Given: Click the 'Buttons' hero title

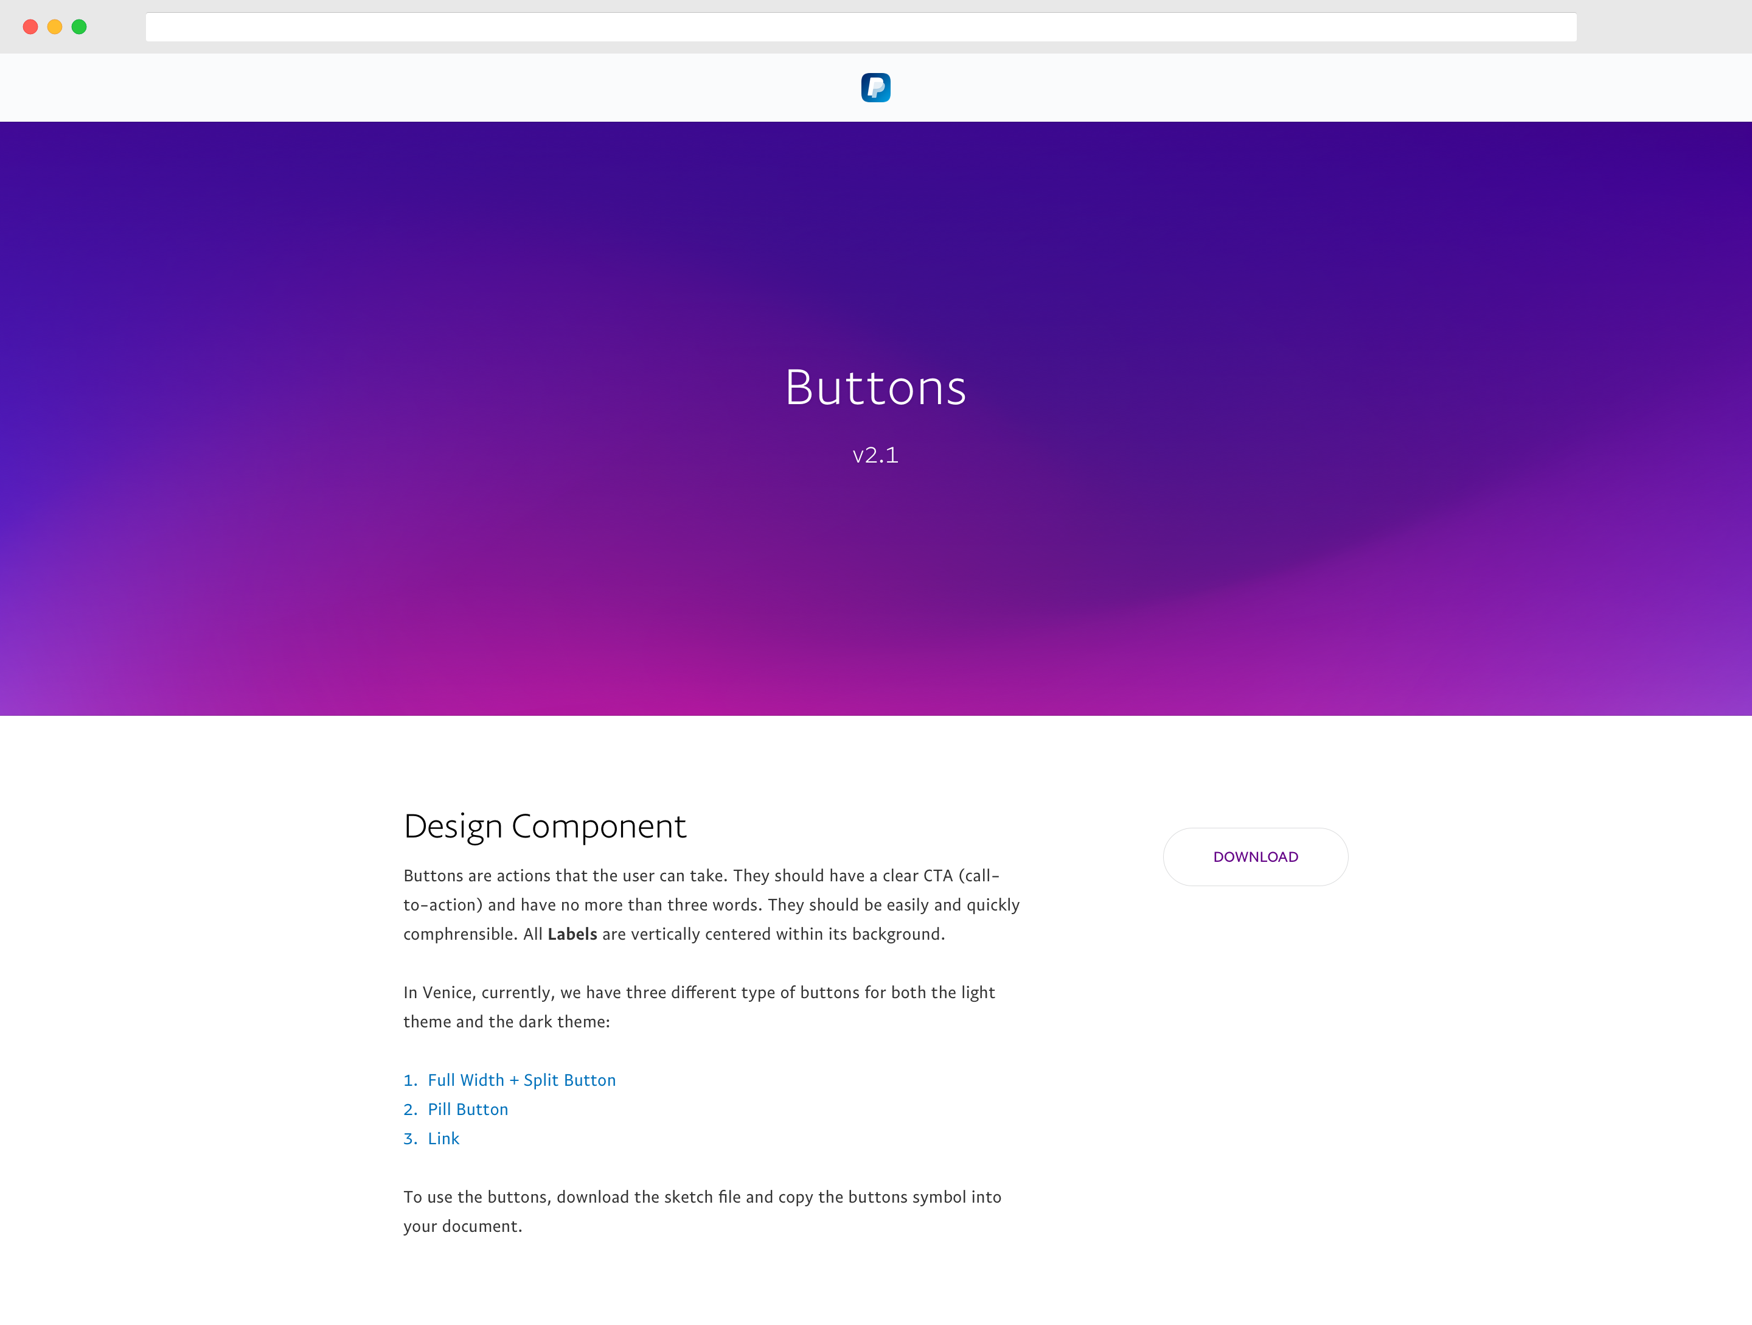Looking at the screenshot, I should click(x=875, y=388).
